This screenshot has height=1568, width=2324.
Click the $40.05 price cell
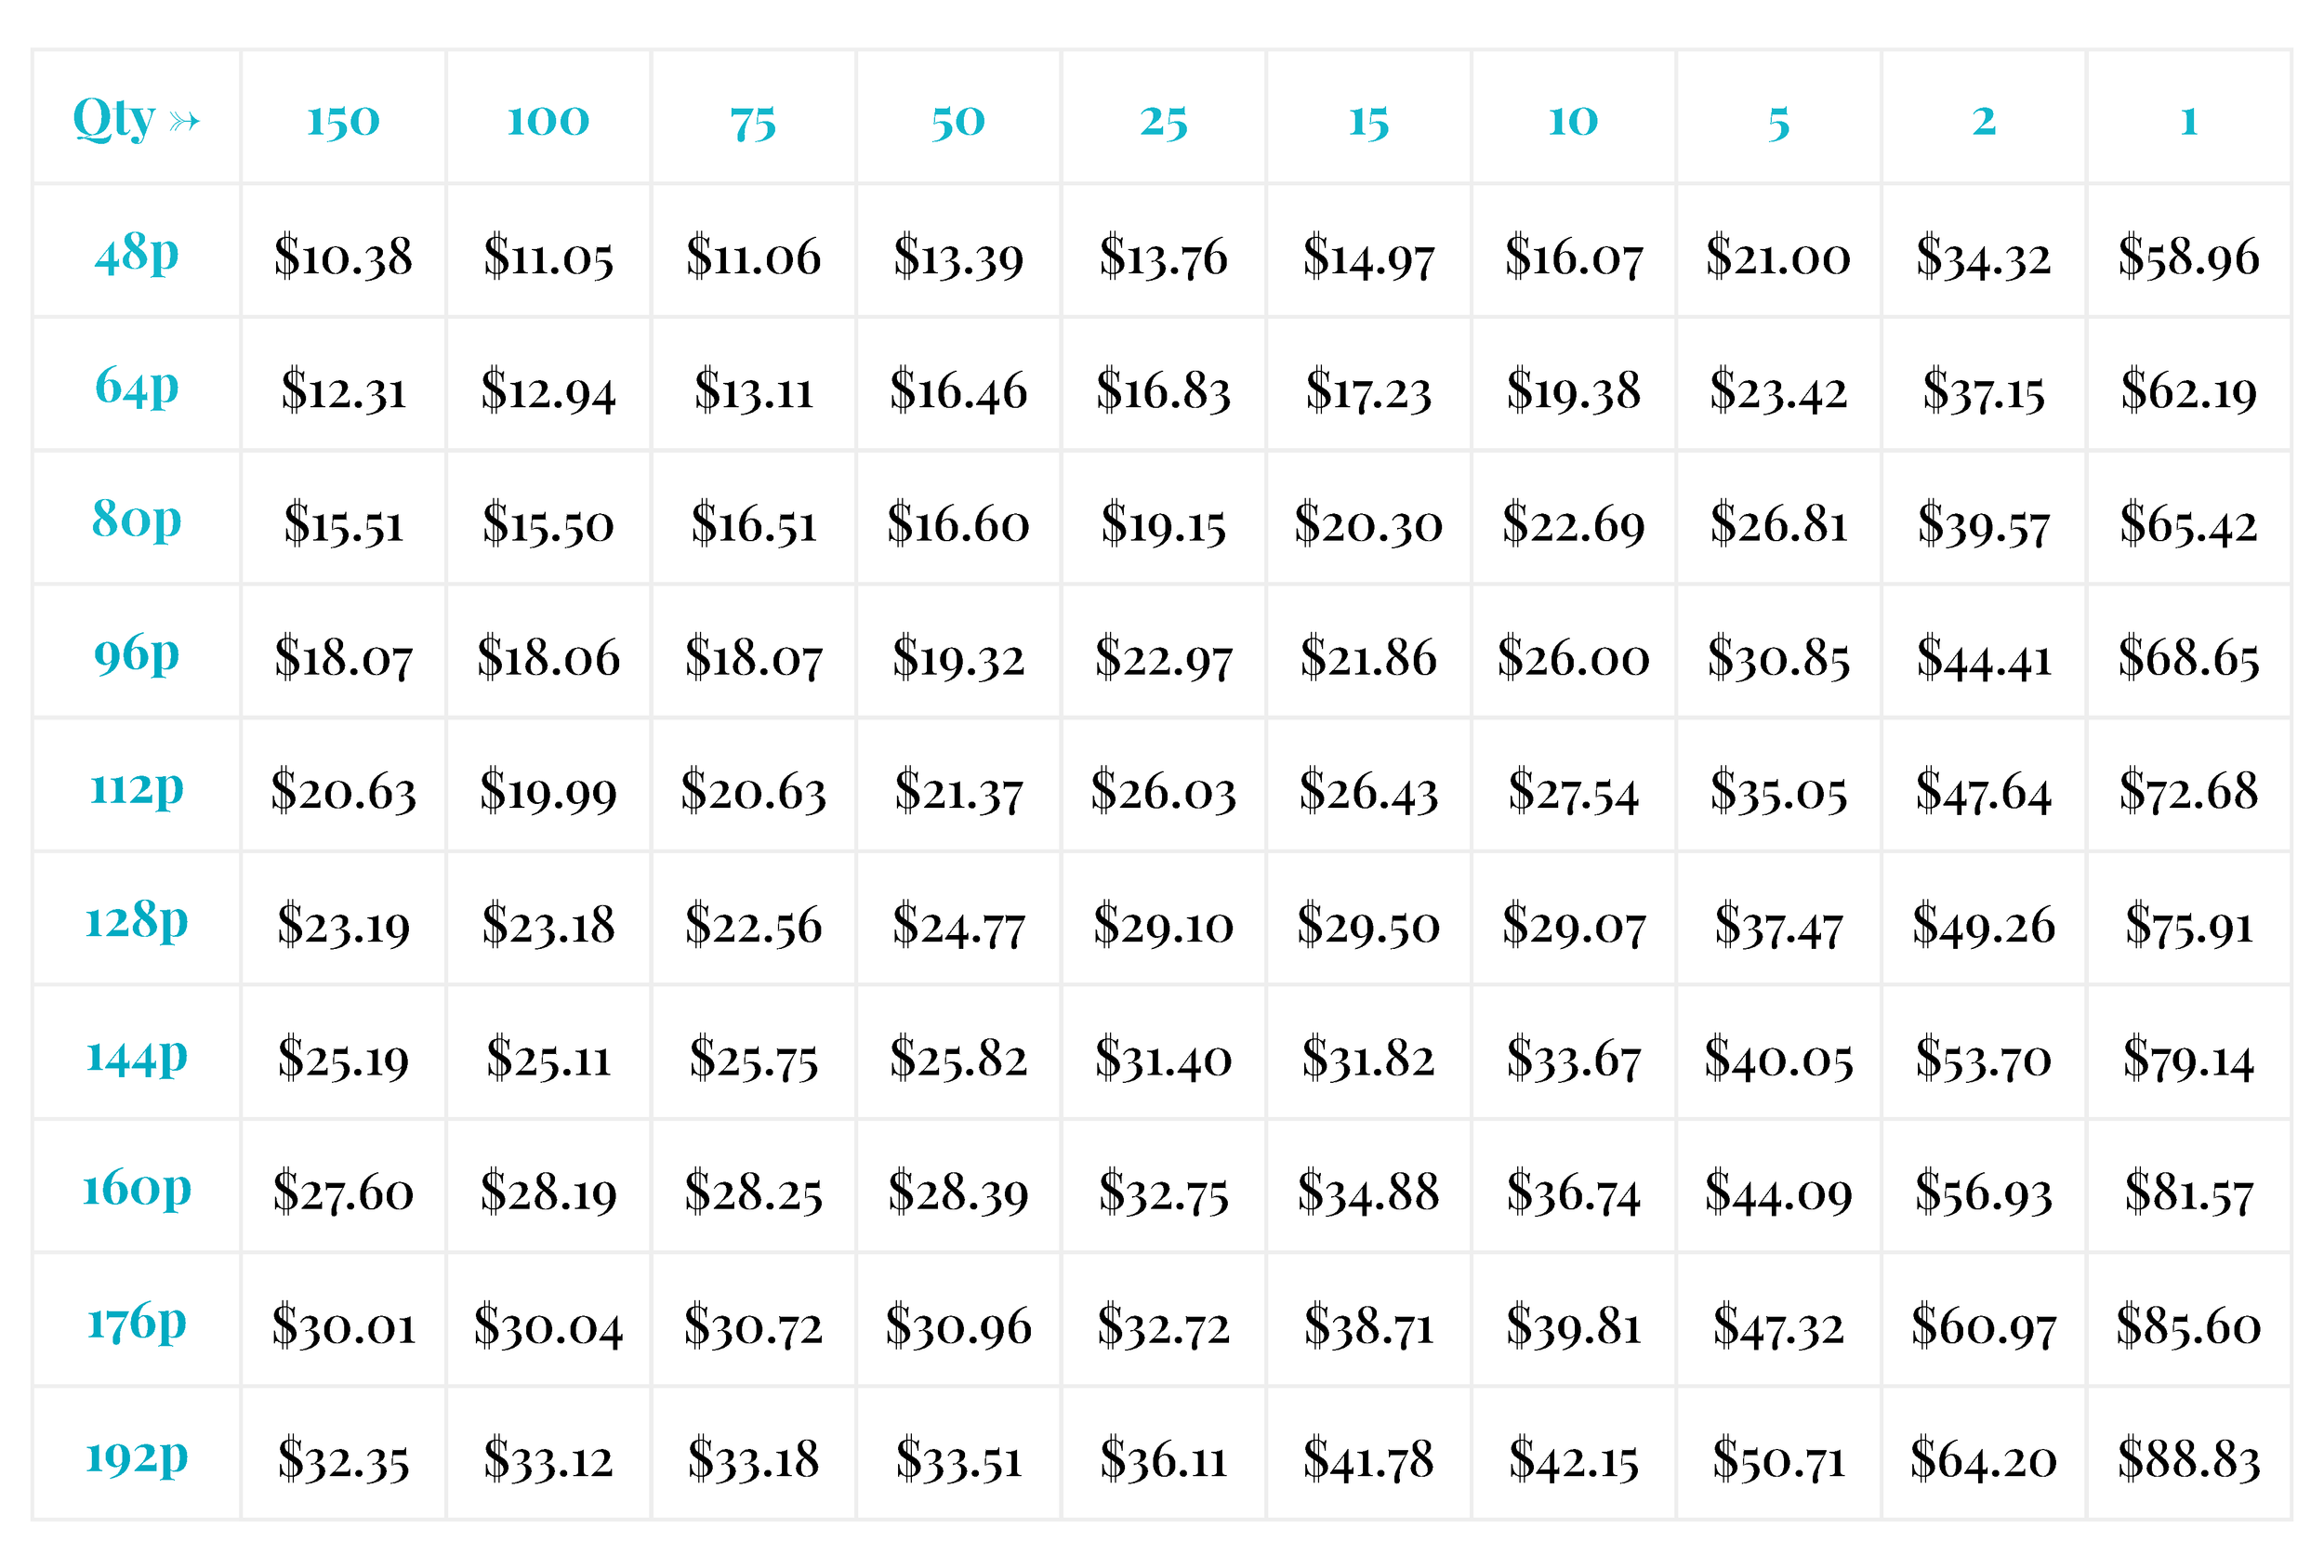coord(1779,1059)
